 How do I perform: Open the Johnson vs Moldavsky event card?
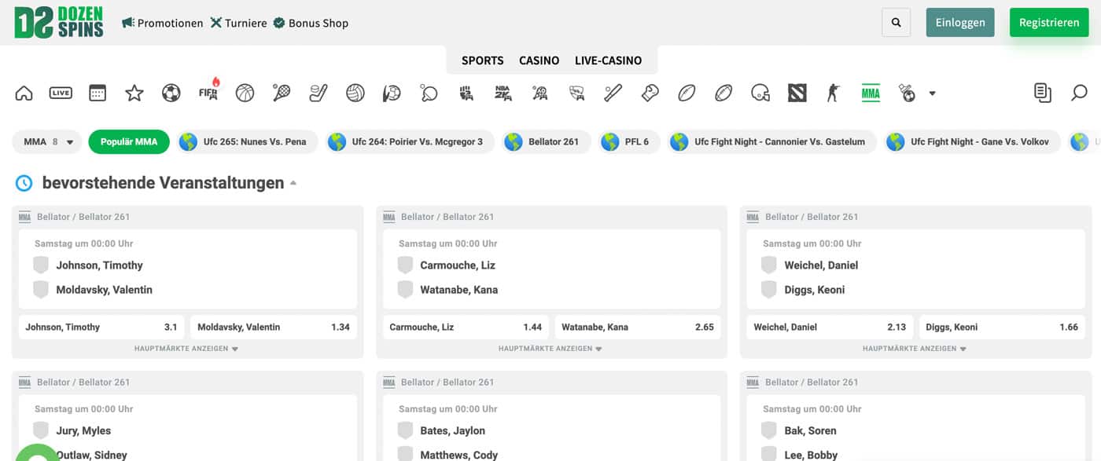point(188,269)
